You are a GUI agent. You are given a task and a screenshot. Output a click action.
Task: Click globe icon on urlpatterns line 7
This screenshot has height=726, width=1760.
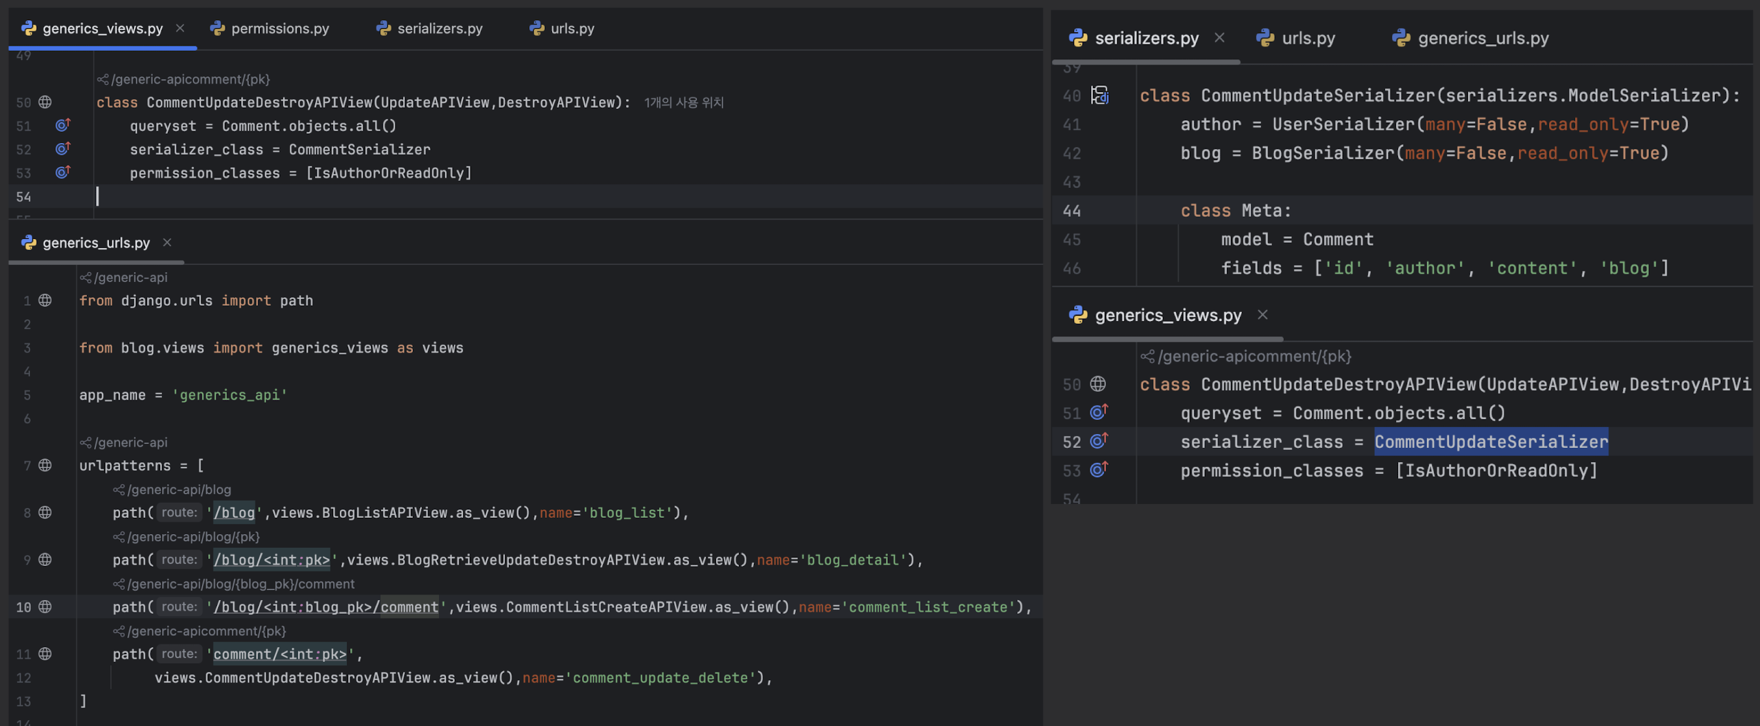(x=45, y=465)
